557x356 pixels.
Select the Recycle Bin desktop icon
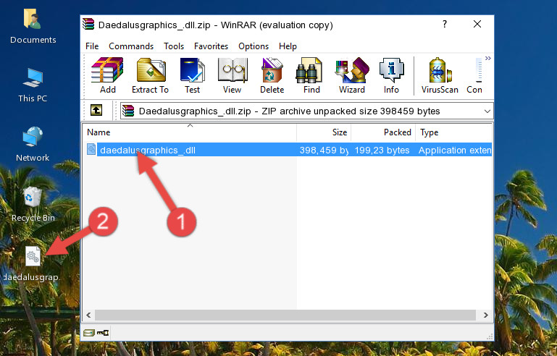pos(33,205)
